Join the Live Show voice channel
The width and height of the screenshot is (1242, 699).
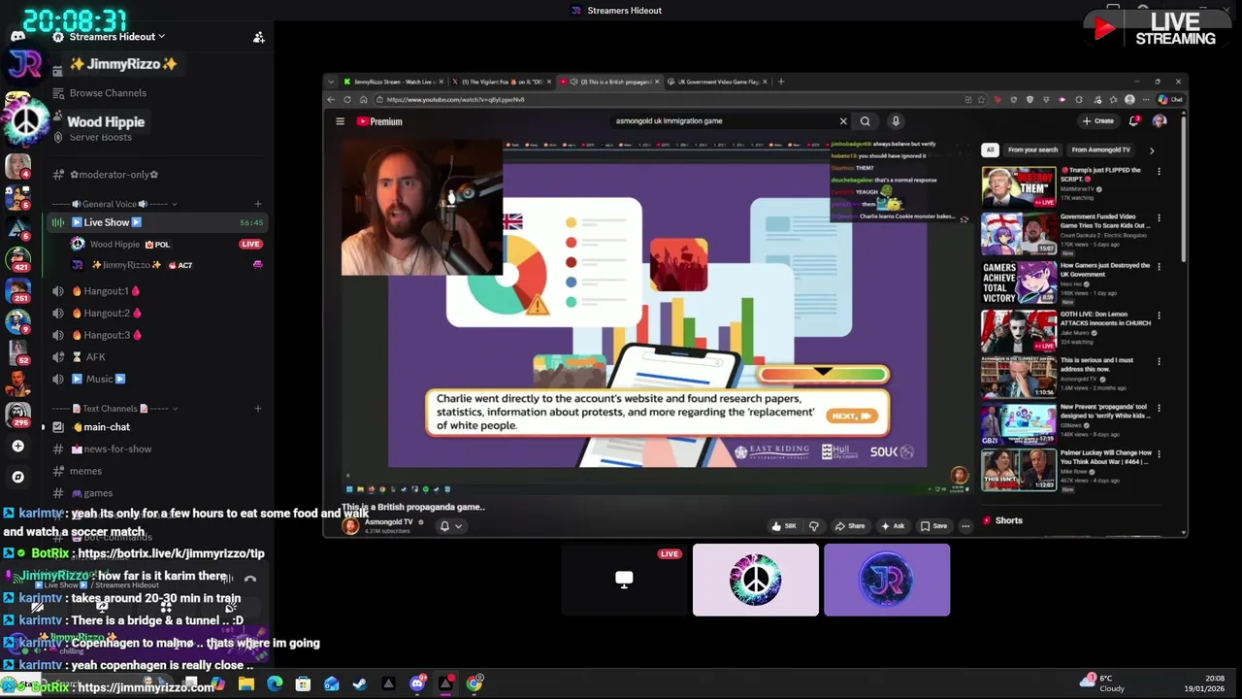coord(155,222)
